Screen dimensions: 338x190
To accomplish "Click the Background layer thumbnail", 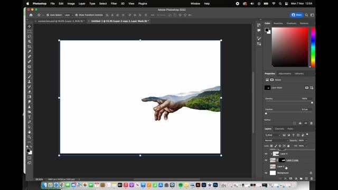I will (273, 173).
